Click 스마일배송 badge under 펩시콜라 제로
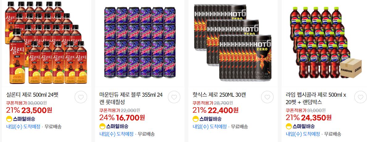The height and width of the screenshot is (142, 367). (300, 126)
